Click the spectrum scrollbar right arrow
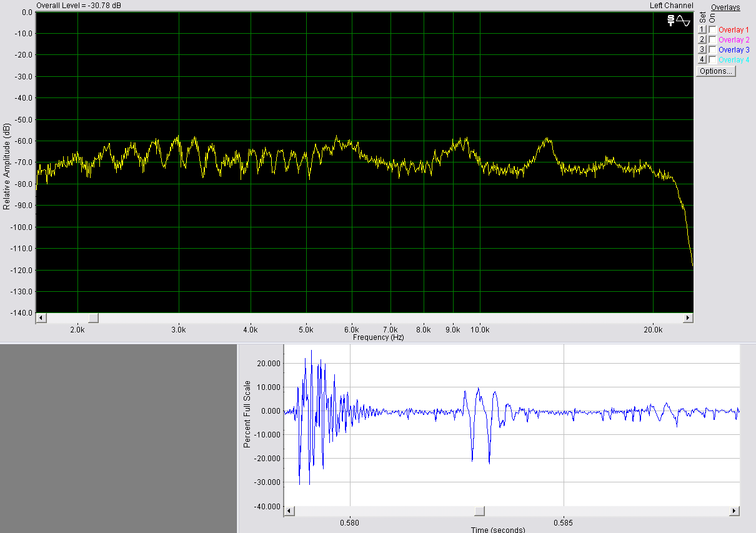Screen dimensions: 756x533 (x=689, y=318)
